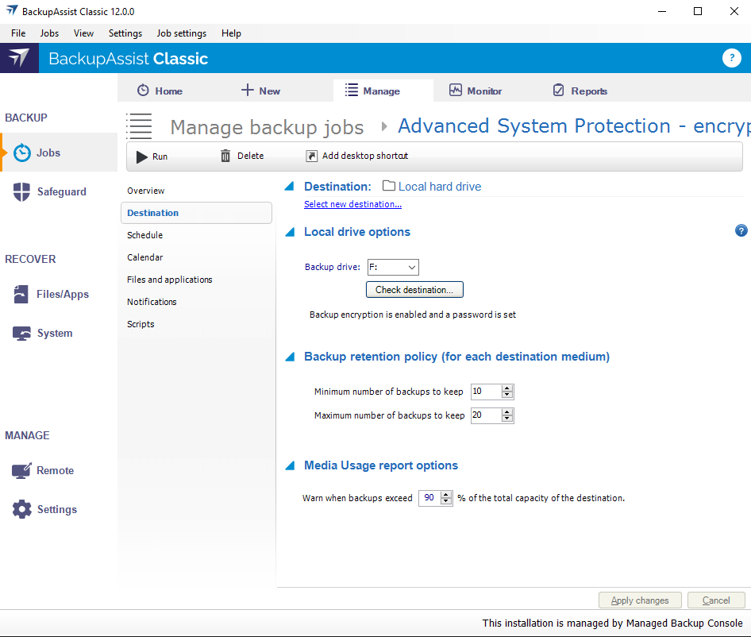Maximize the BackupAssist window
This screenshot has width=751, height=637.
[x=698, y=11]
